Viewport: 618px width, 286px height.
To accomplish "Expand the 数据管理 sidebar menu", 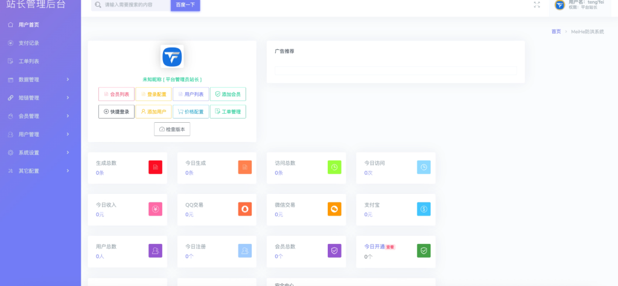I will [x=40, y=79].
